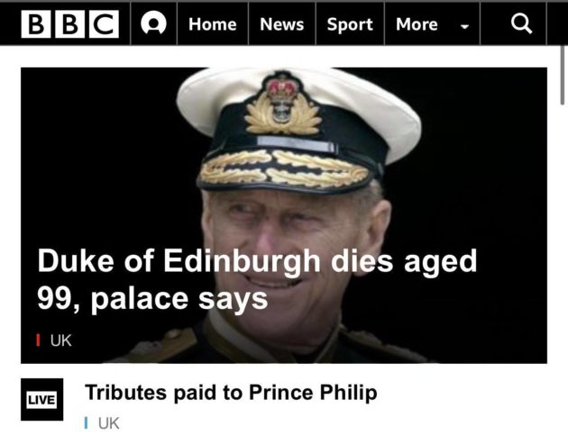Select the UK tag under Tributes headline
This screenshot has width=568, height=435.
coord(109,423)
